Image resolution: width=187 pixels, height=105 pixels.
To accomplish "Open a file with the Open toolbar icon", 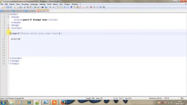I will click(5, 7).
